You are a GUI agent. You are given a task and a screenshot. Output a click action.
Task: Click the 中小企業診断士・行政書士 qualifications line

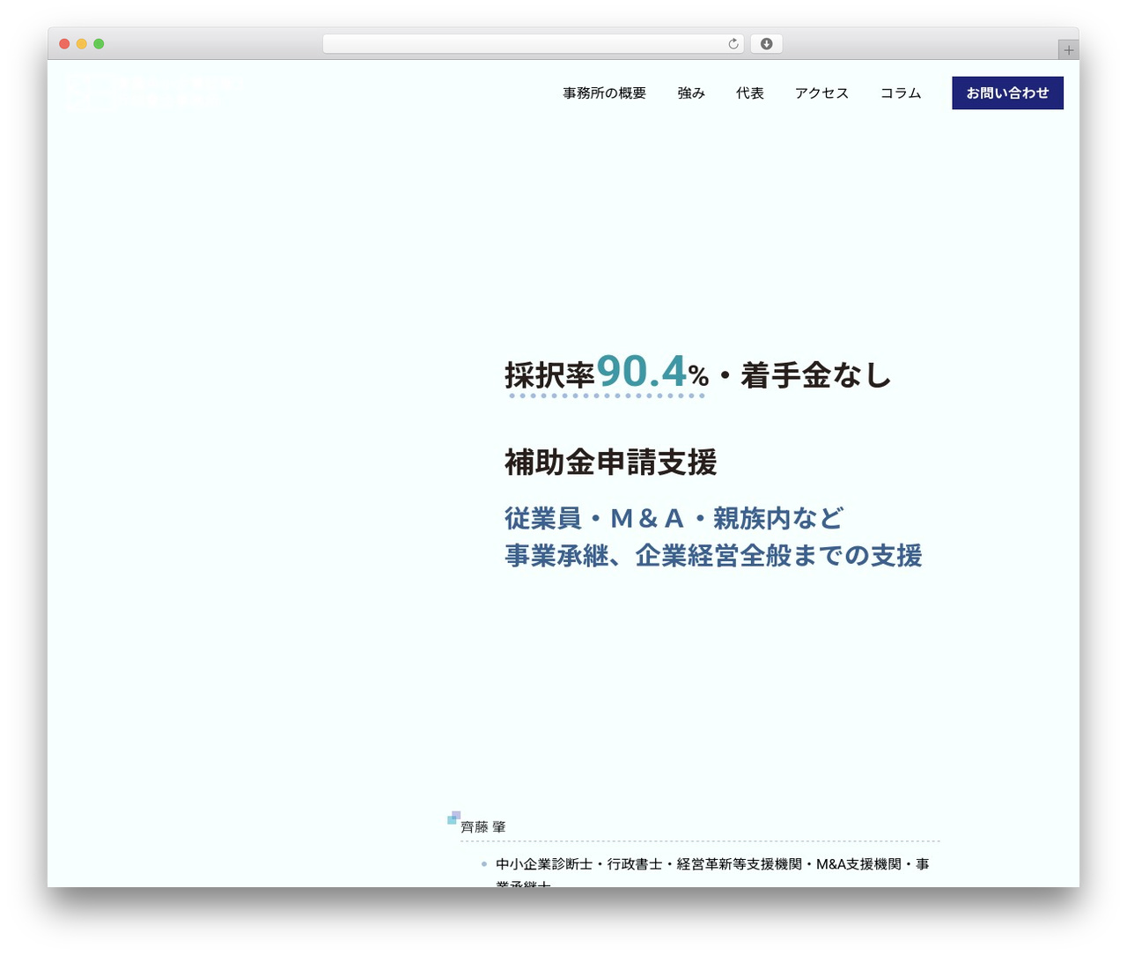pos(712,871)
